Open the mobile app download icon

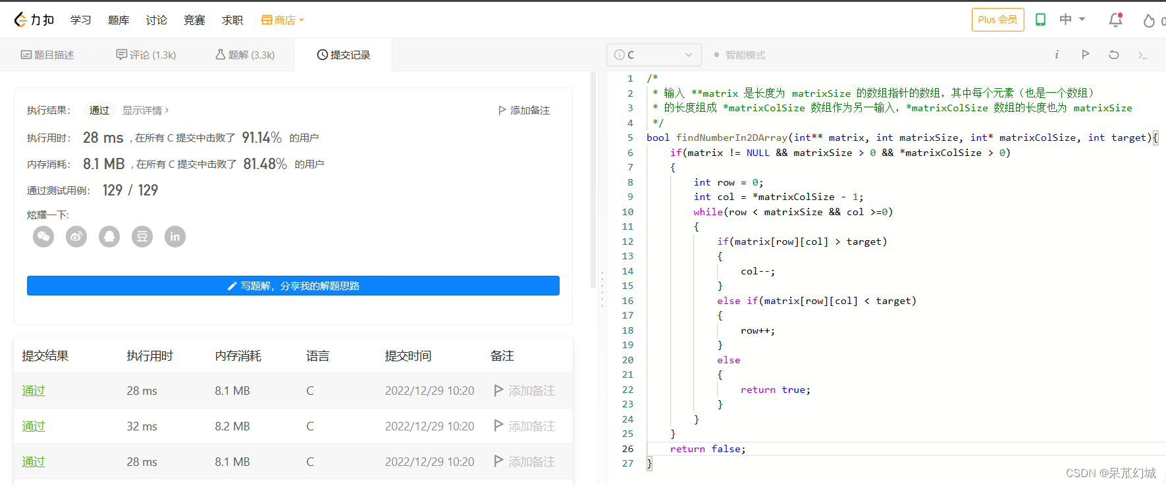(x=1041, y=20)
